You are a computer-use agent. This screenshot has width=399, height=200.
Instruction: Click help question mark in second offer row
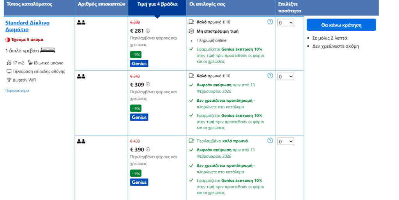click(x=270, y=75)
